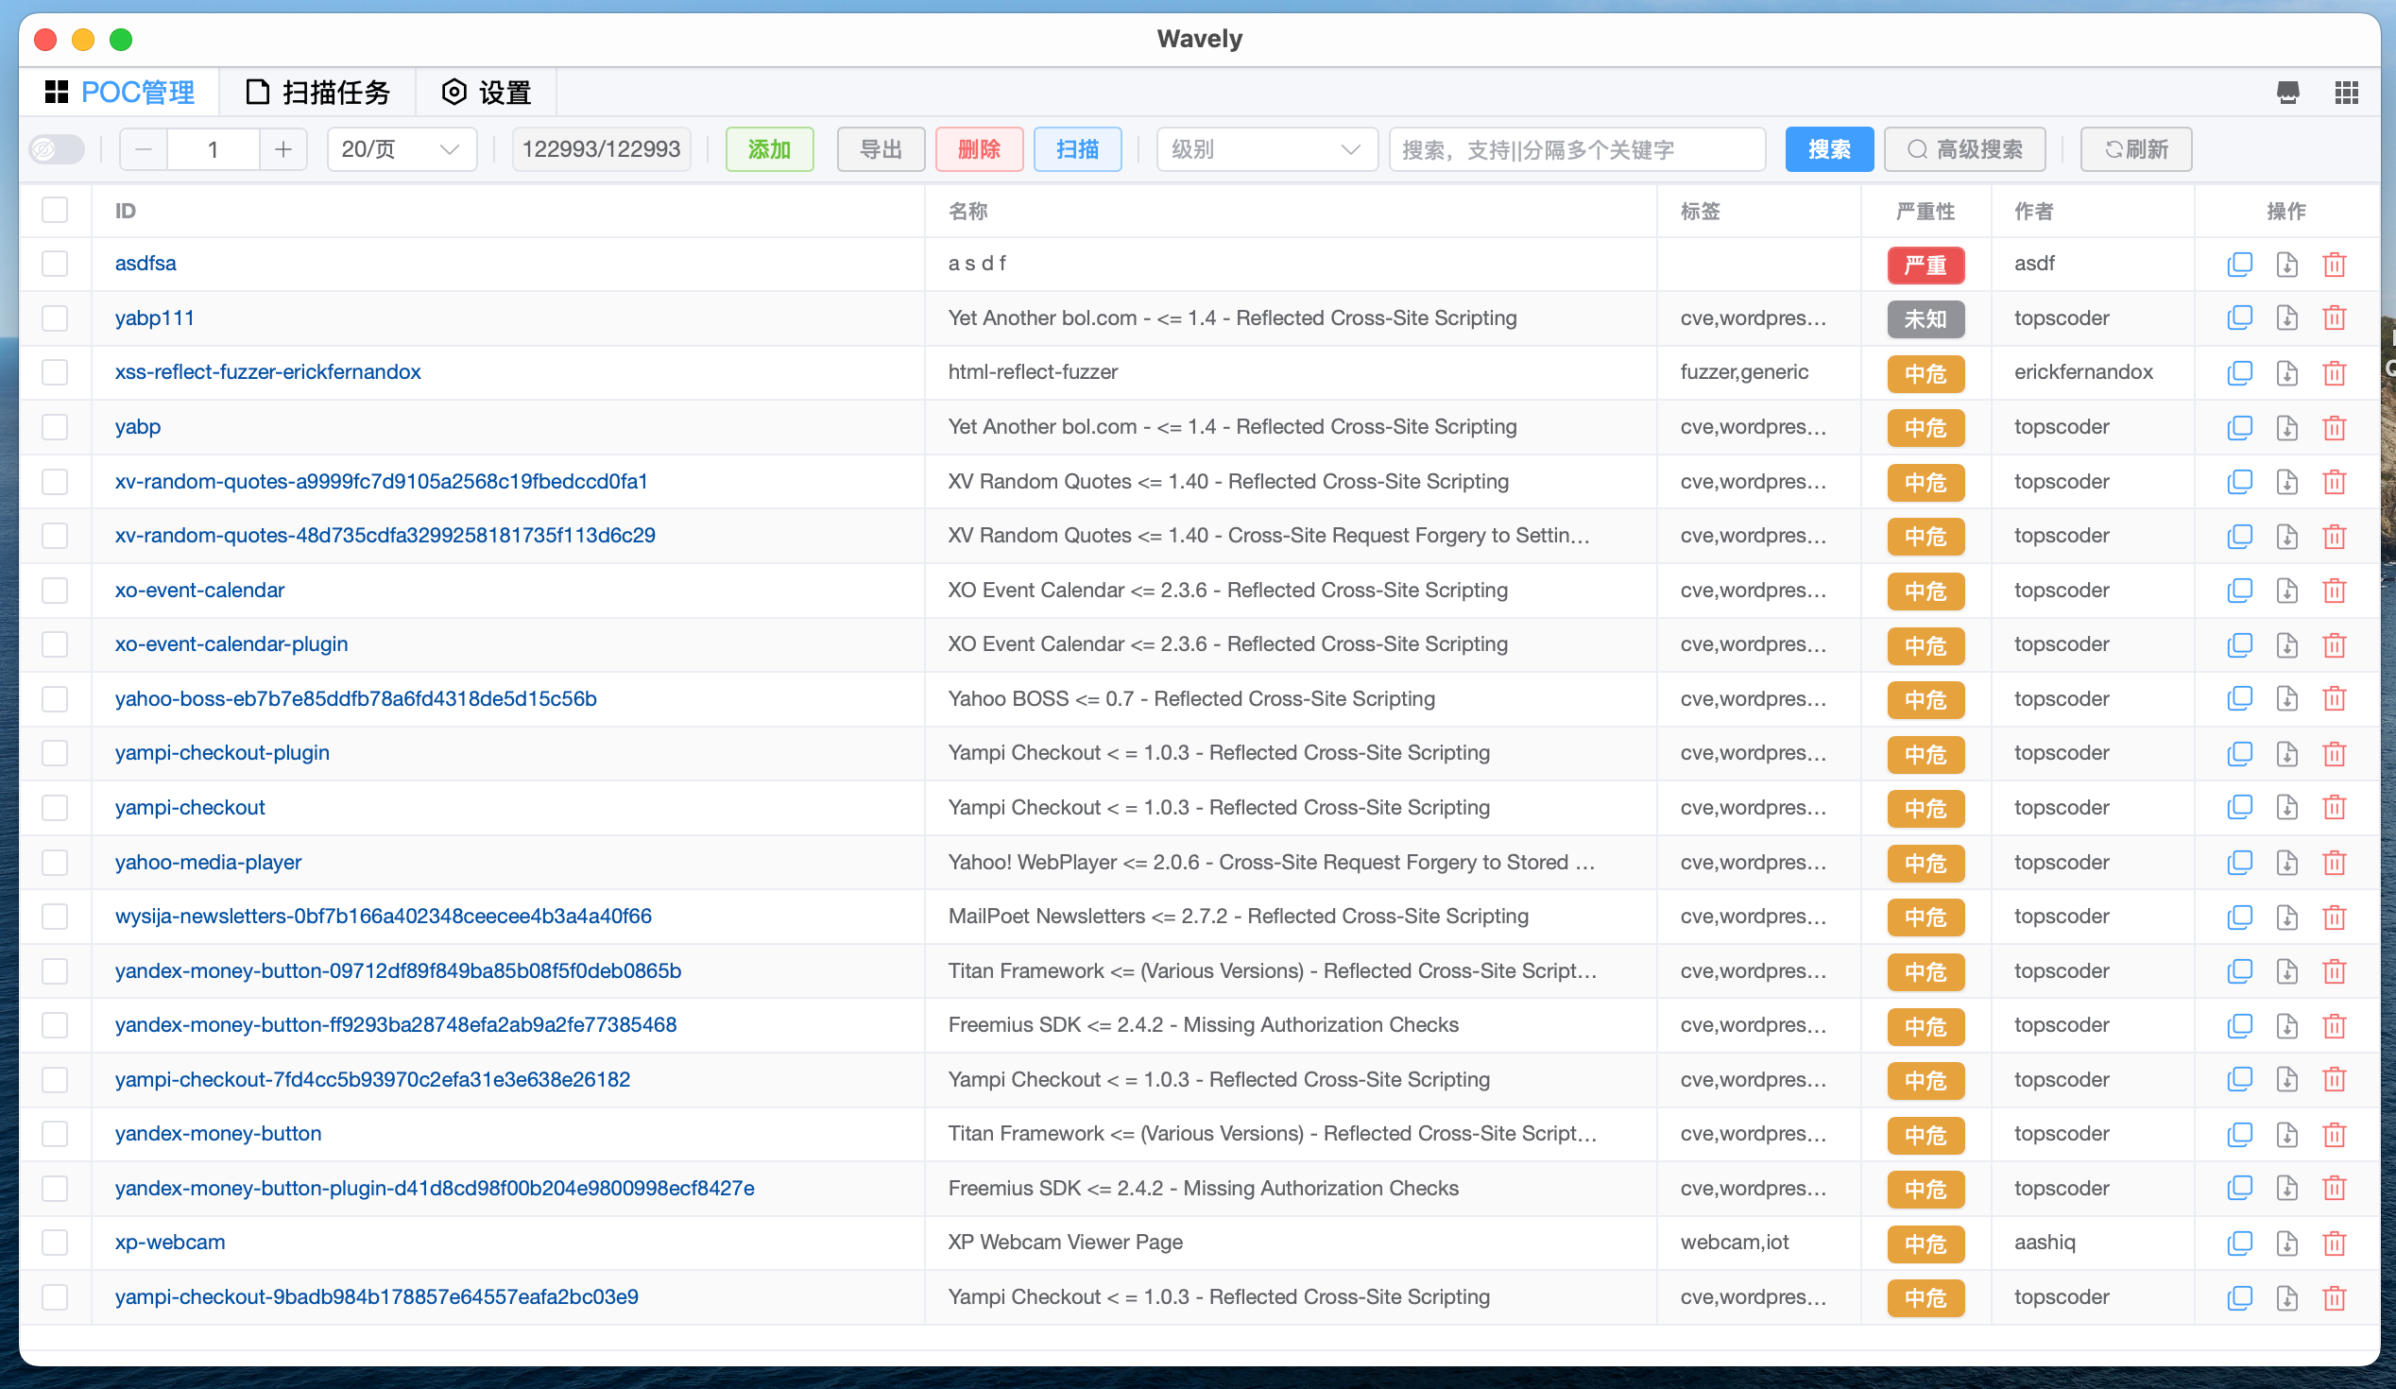Delete the xp-webcam row
The width and height of the screenshot is (2396, 1389).
2335,1243
